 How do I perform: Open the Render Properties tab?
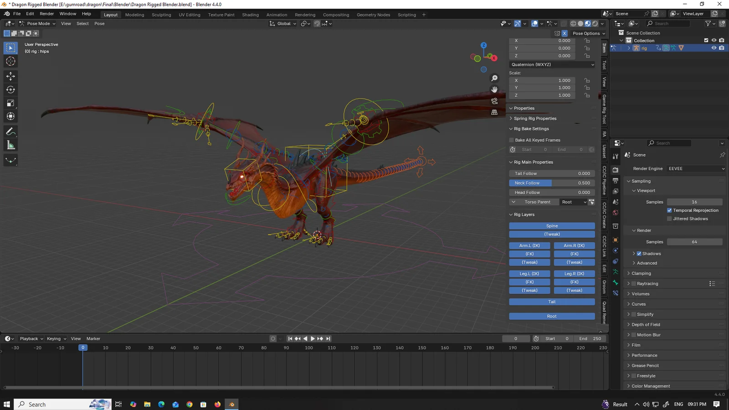click(615, 170)
